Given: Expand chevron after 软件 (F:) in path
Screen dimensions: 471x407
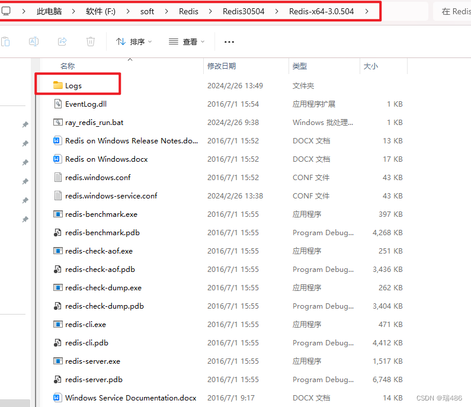Looking at the screenshot, I should (x=128, y=11).
